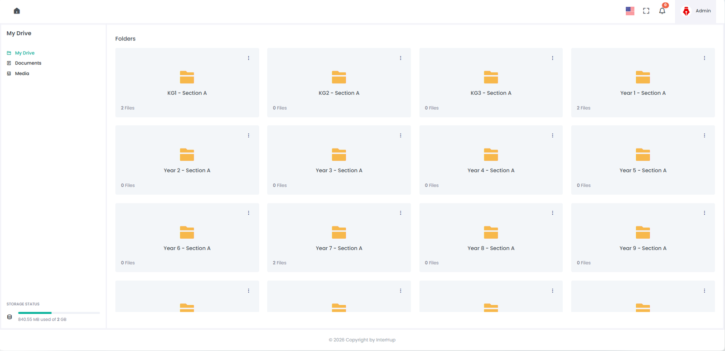Switch to Media in the sidebar
Image resolution: width=725 pixels, height=351 pixels.
[22, 73]
